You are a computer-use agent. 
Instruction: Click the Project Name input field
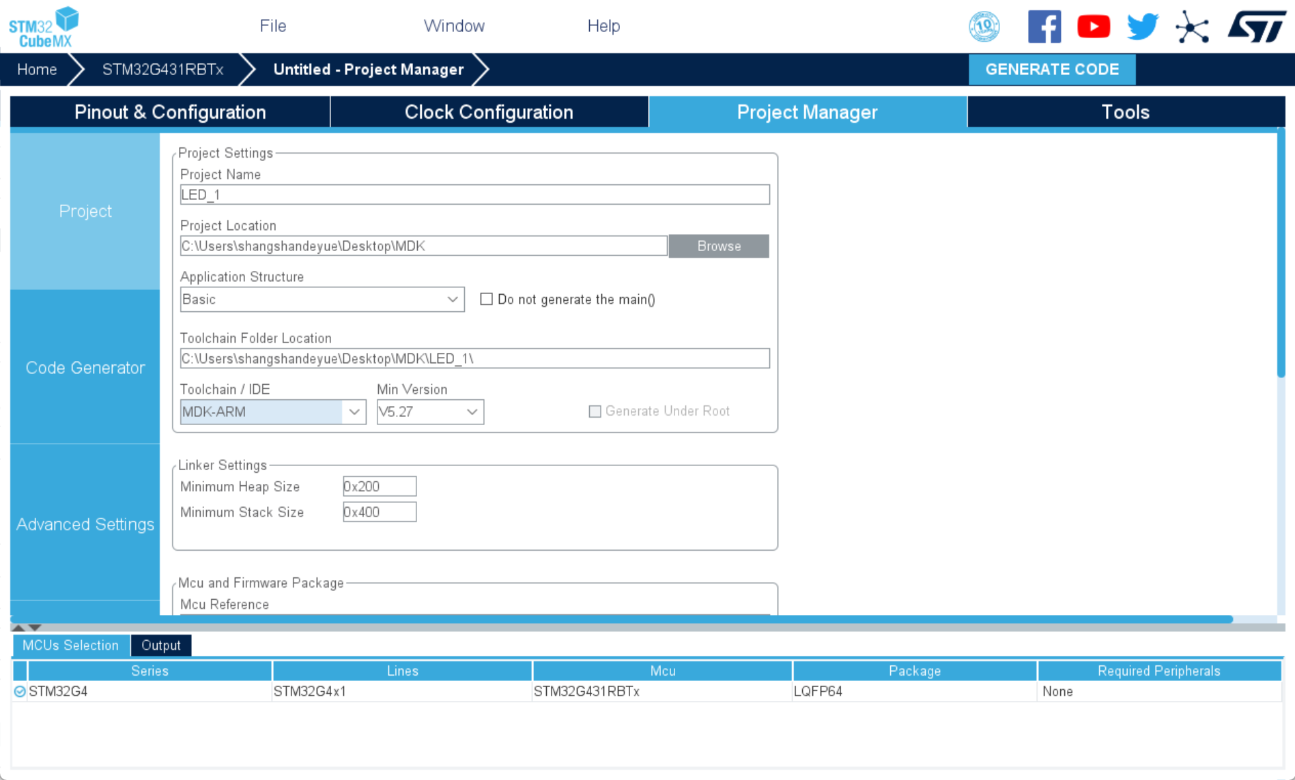point(475,194)
